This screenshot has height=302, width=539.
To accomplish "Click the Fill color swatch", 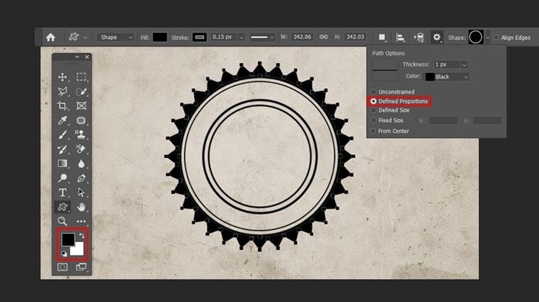I will [160, 37].
